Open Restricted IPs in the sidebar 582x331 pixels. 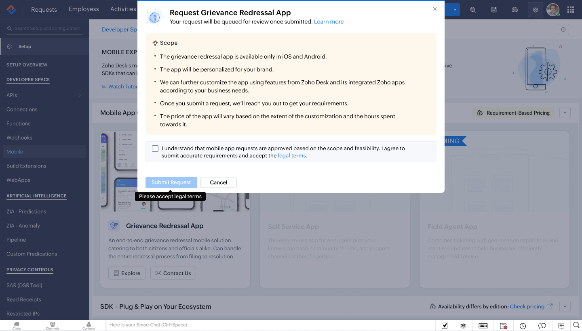point(23,314)
